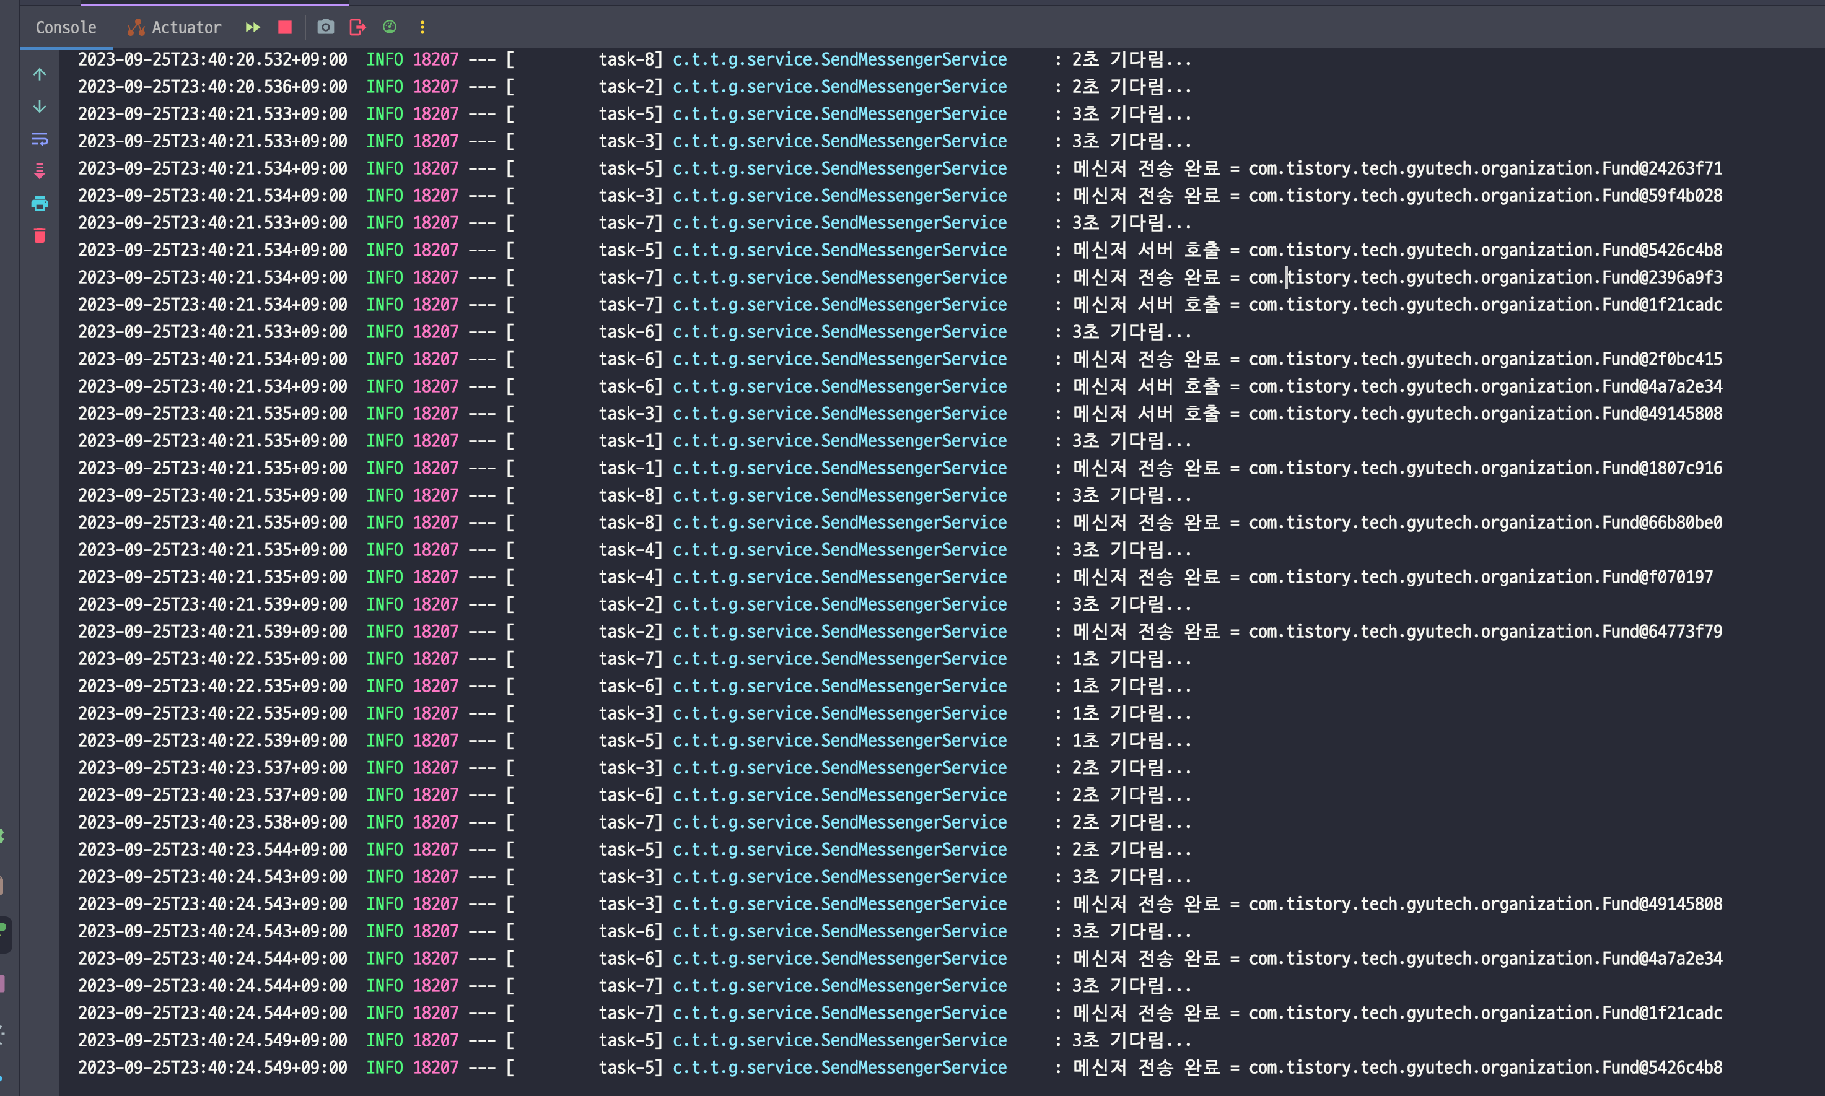Open the three-dot more options menu
This screenshot has width=1825, height=1096.
pyautogui.click(x=422, y=27)
